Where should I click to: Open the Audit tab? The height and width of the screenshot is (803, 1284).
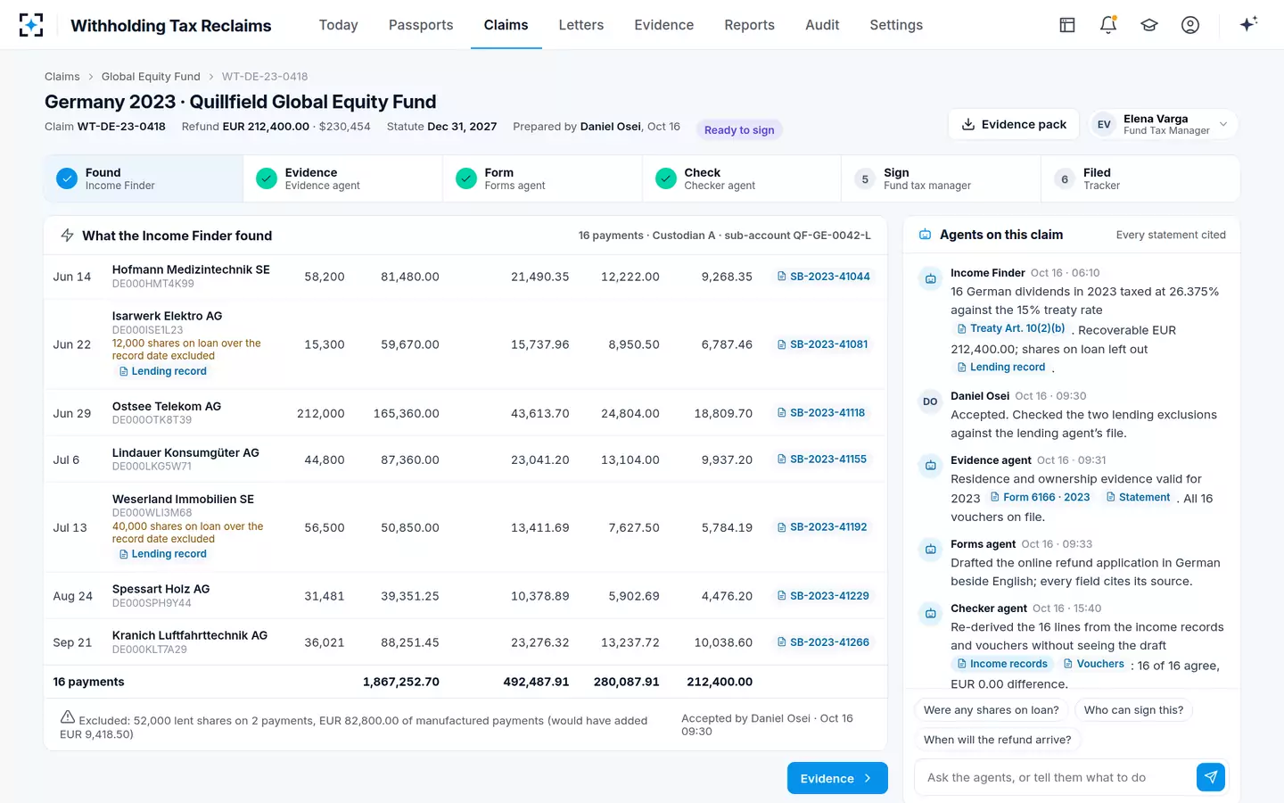[822, 25]
